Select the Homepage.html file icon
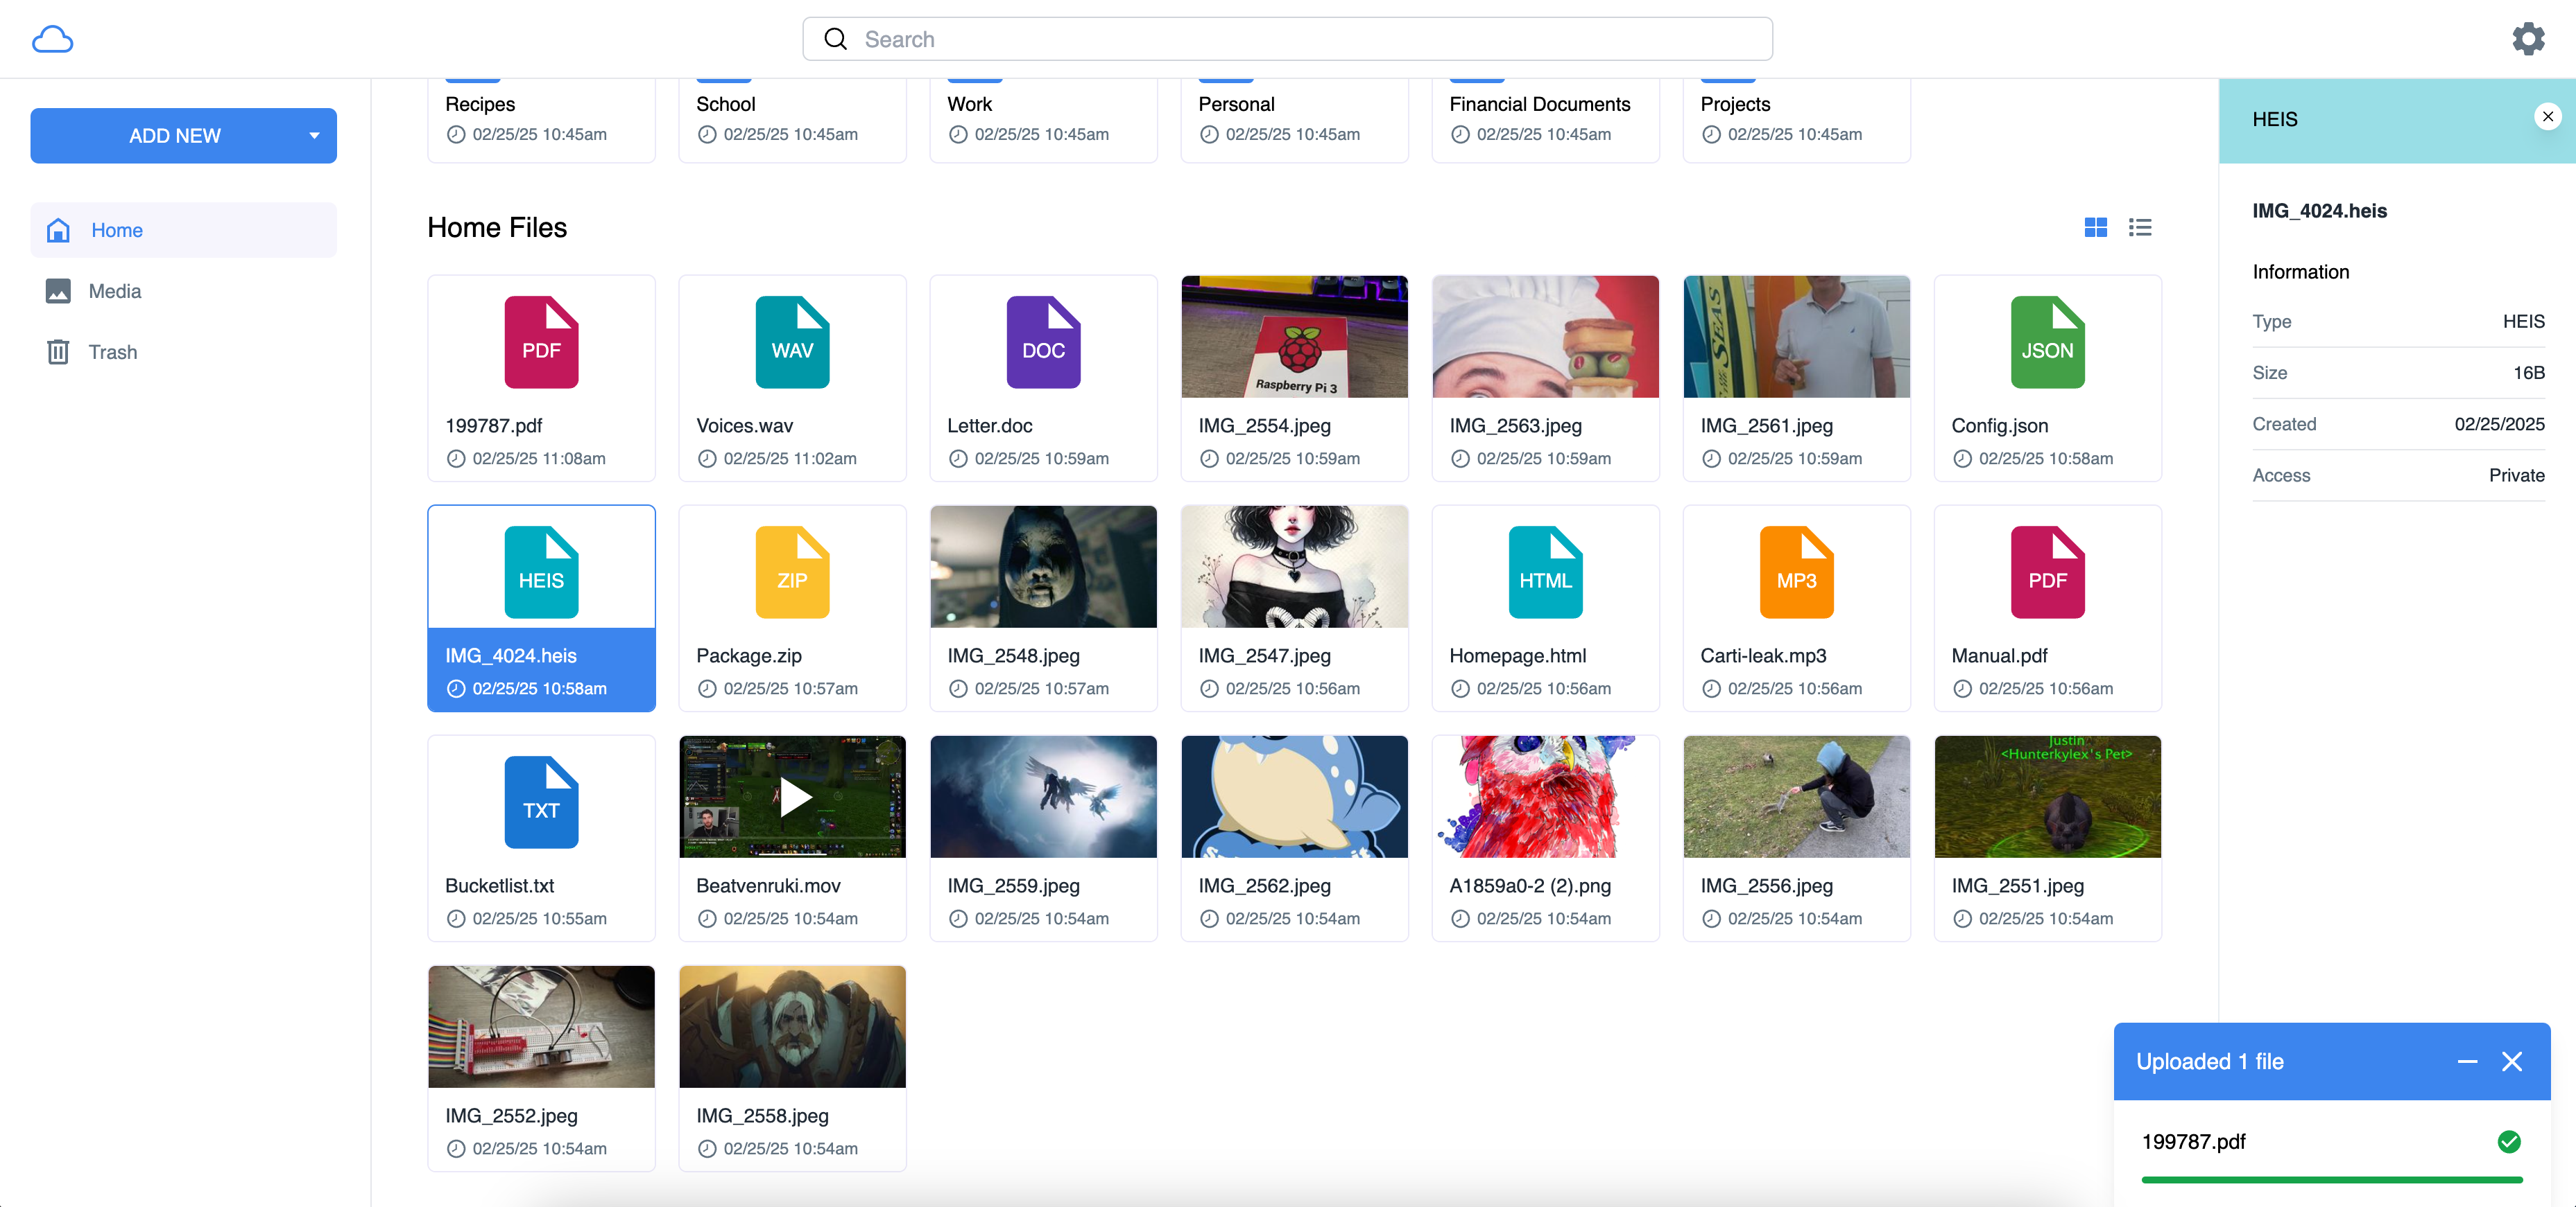 [x=1544, y=572]
